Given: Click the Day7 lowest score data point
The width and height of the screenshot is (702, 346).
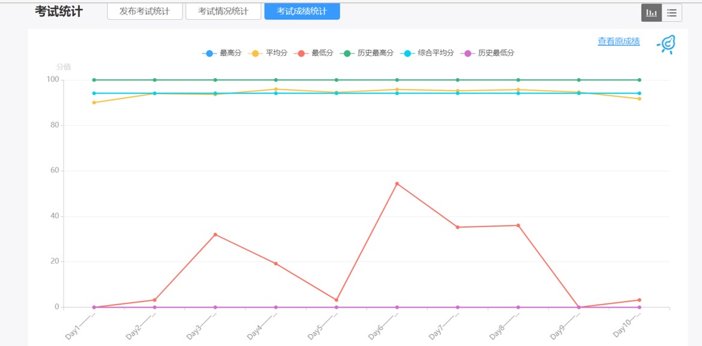Looking at the screenshot, I should pyautogui.click(x=457, y=227).
